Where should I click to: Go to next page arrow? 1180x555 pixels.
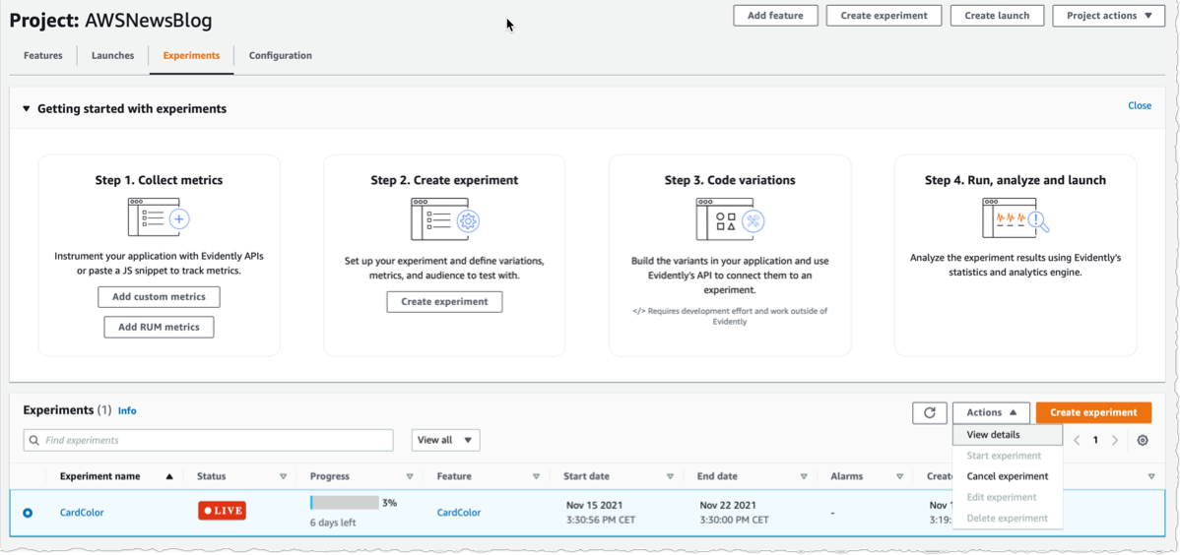(x=1115, y=440)
